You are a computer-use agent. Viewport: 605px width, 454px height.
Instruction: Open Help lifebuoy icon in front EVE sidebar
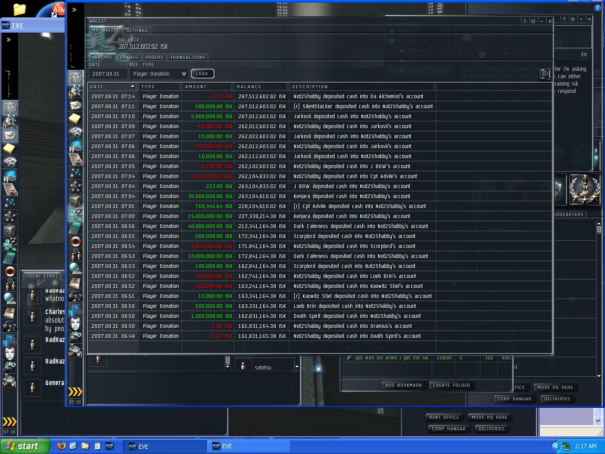click(76, 241)
